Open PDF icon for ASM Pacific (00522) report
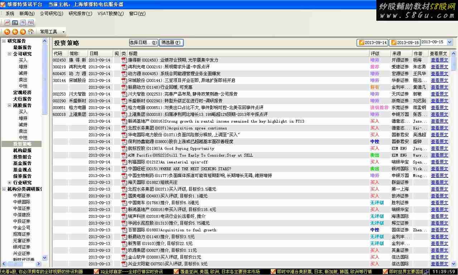 (x=125, y=155)
